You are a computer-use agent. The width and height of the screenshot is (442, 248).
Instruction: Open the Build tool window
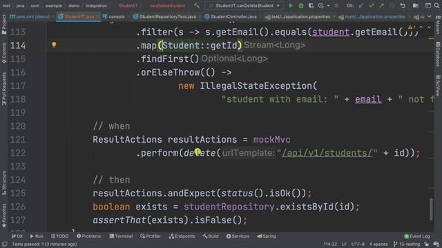click(211, 236)
